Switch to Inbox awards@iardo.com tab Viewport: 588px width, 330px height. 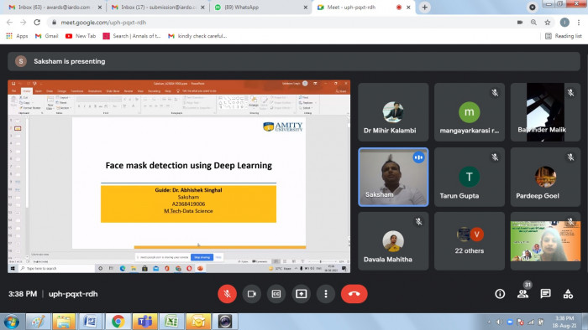tap(55, 7)
